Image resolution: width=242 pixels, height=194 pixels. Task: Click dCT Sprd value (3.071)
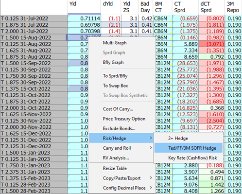point(212,44)
